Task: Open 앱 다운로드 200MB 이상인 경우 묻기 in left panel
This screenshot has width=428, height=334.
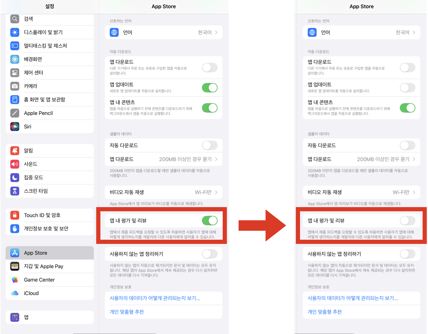Action: pos(164,159)
